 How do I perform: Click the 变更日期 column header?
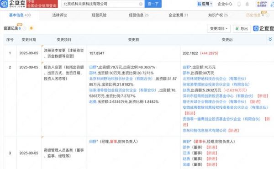pyautogui.click(x=29, y=40)
